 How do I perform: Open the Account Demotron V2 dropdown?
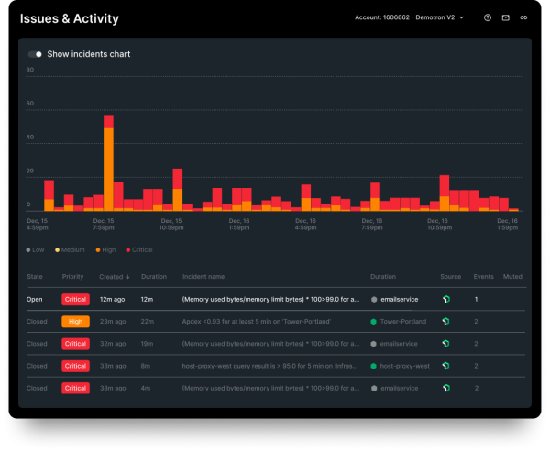coord(409,17)
